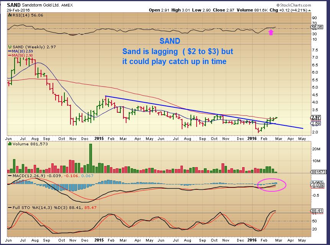The height and width of the screenshot is (245, 330).
Task: Click the company name Sandstorm Gold Ltd.
Action: [41, 5]
